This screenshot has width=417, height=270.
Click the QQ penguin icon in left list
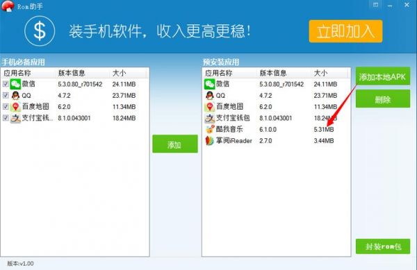coord(15,95)
